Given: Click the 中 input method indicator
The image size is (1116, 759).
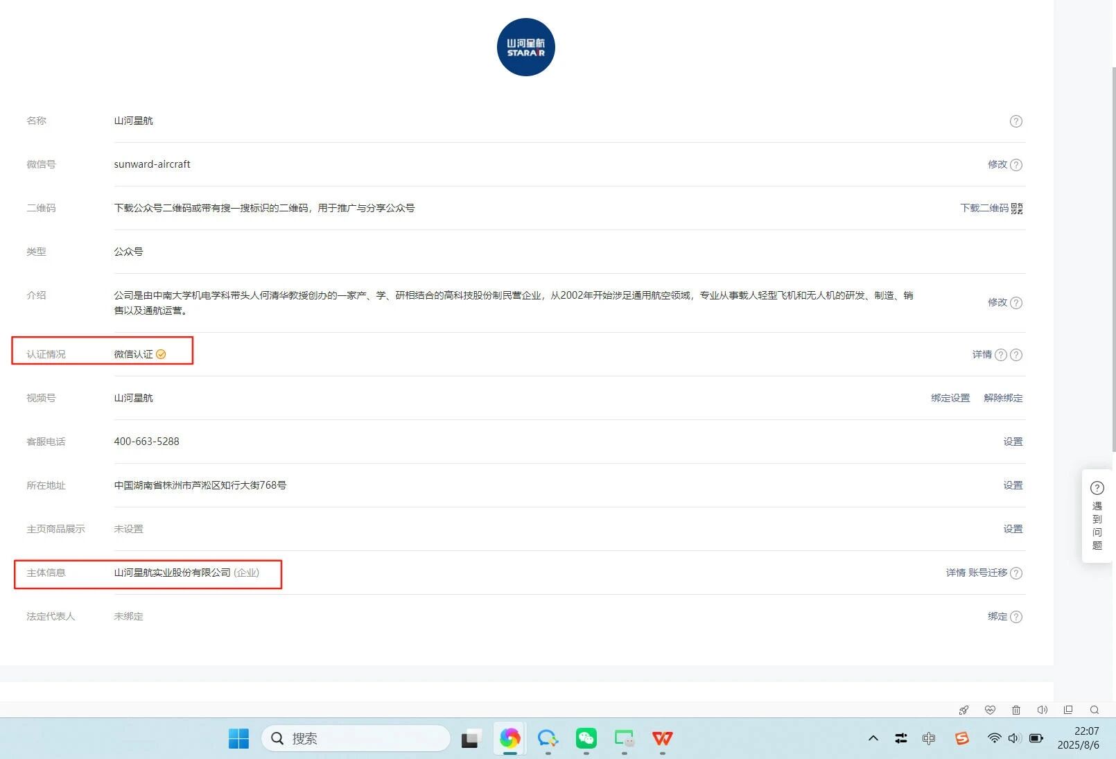Looking at the screenshot, I should (x=929, y=738).
